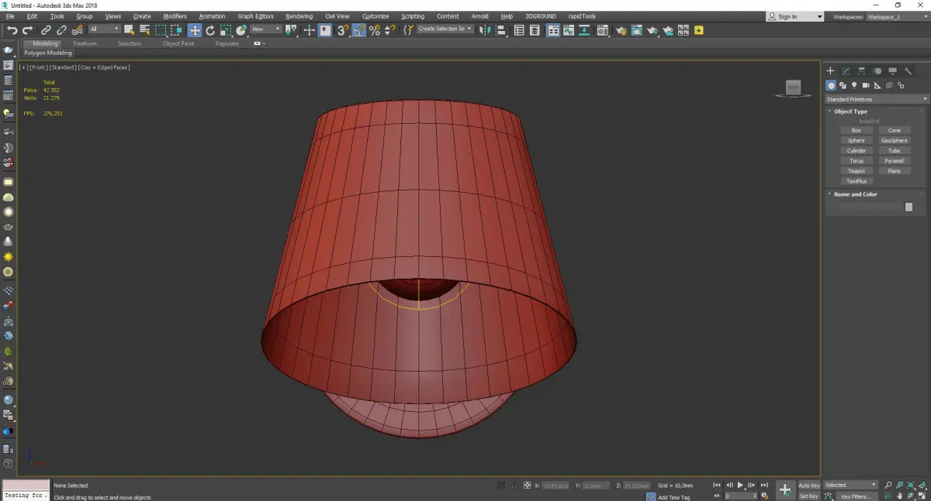The height and width of the screenshot is (501, 931).
Task: Collapse the Name and Color rollout
Action: coord(855,194)
